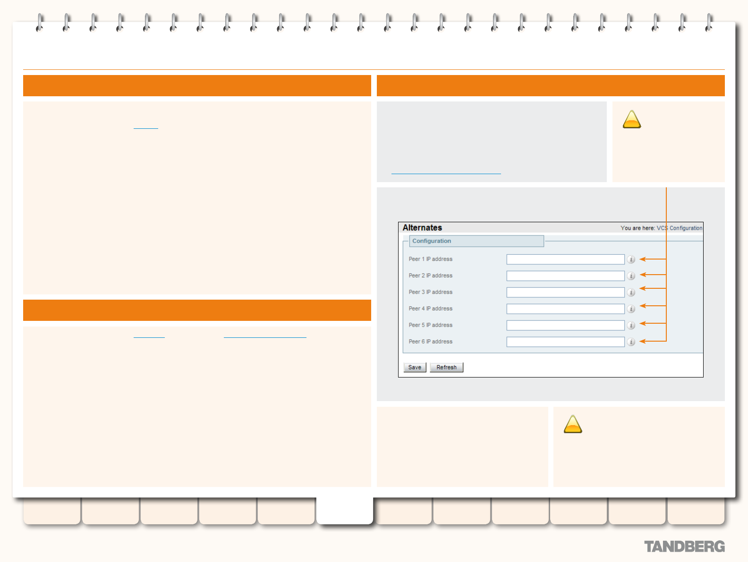Click the info icon beside Peer 5 IP address
The image size is (748, 562).
(631, 326)
